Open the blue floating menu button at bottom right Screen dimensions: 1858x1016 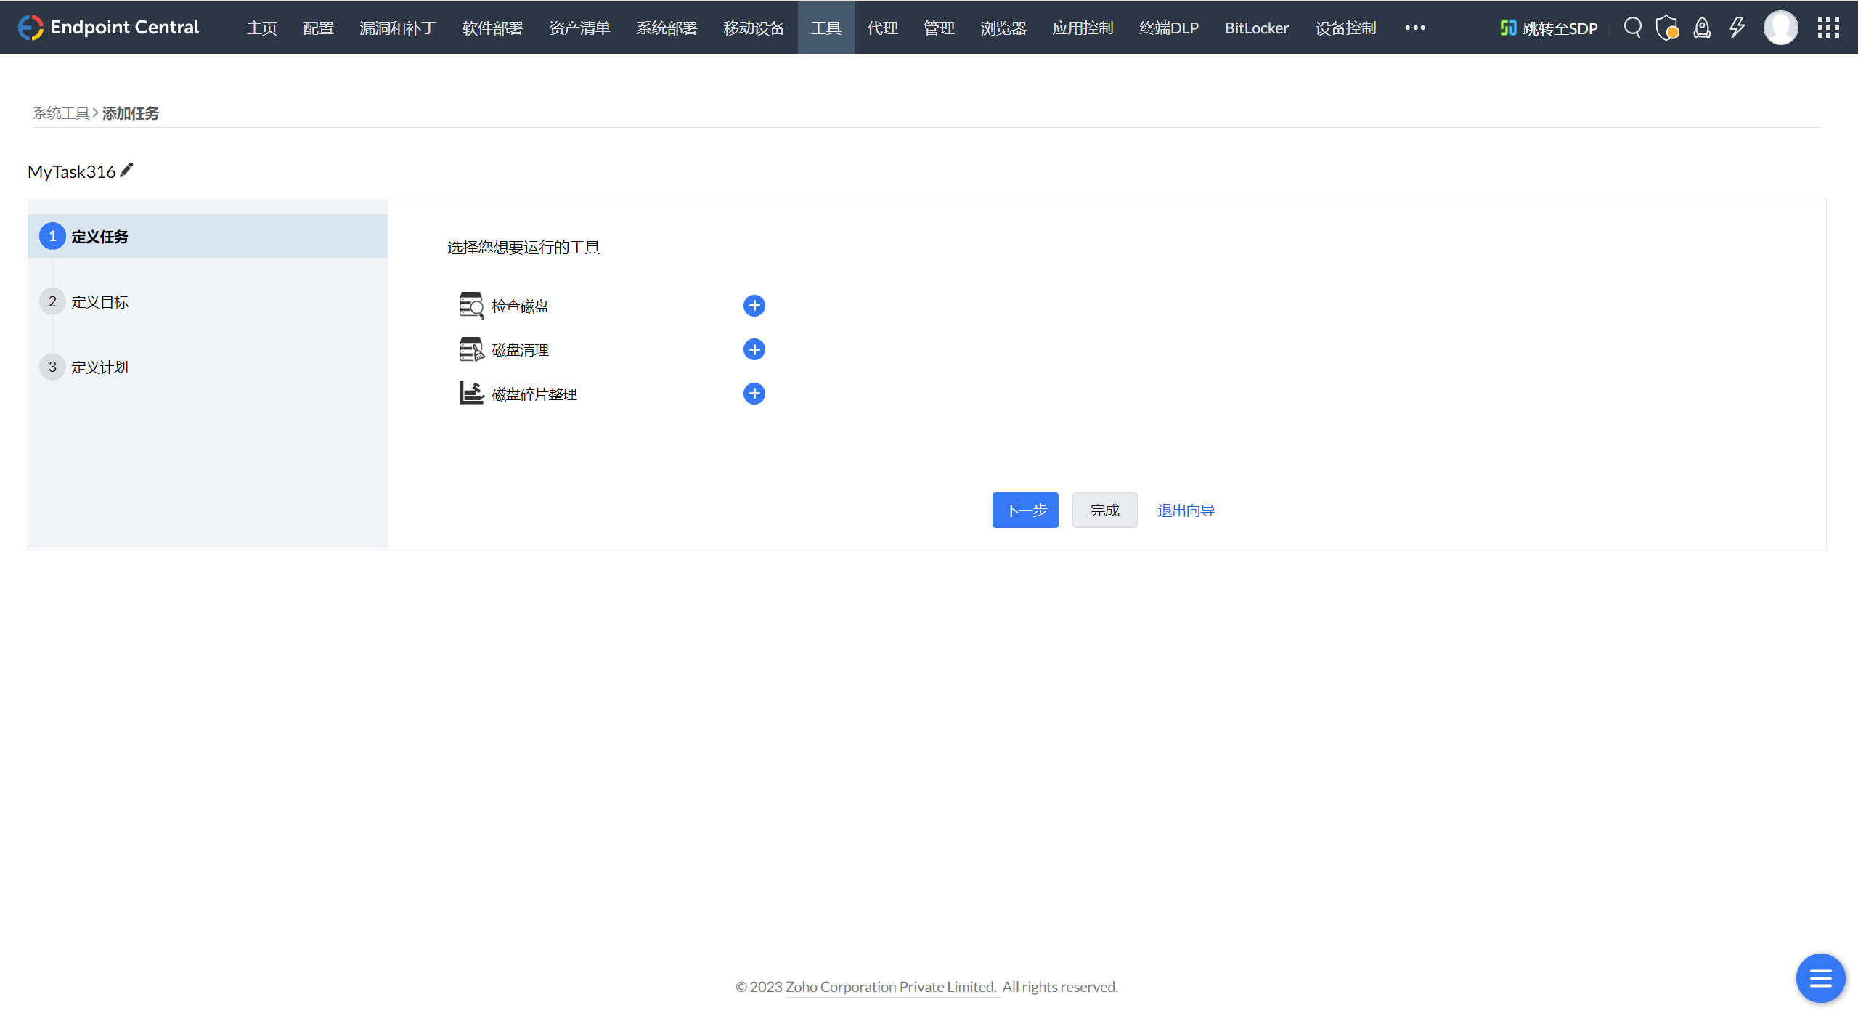tap(1820, 978)
